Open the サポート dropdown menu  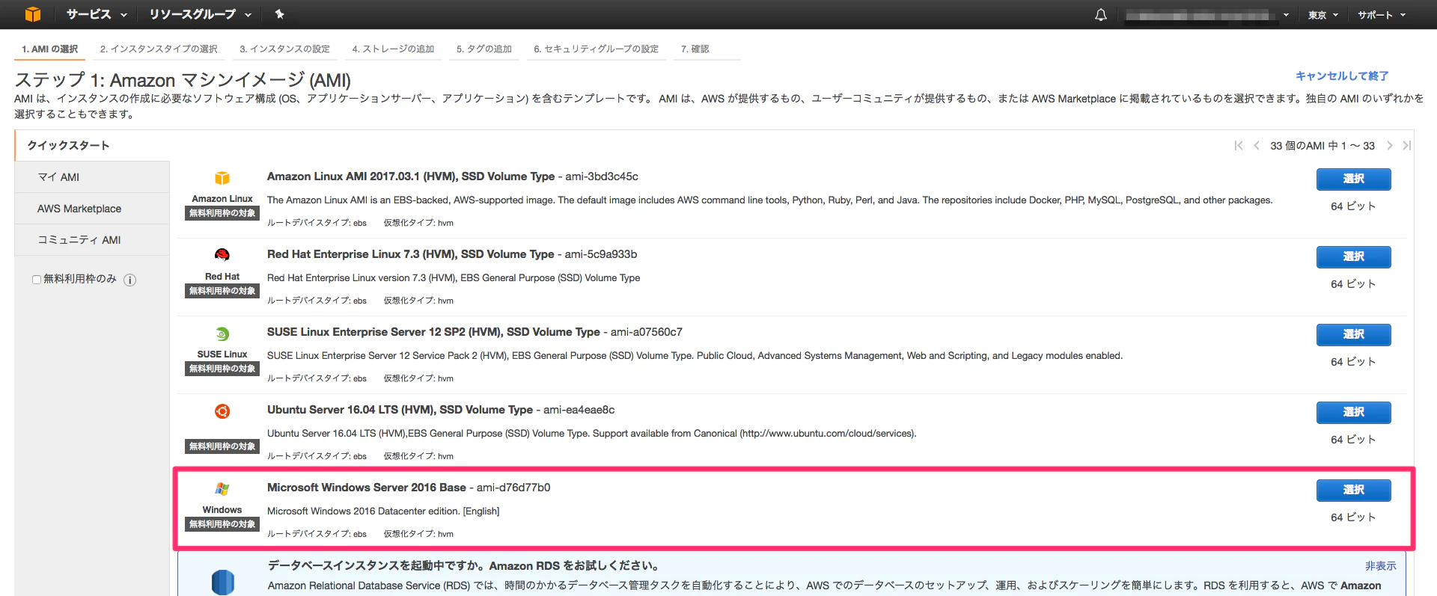(x=1382, y=15)
